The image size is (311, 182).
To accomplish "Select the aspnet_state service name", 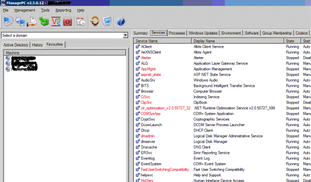I will 151,75.
